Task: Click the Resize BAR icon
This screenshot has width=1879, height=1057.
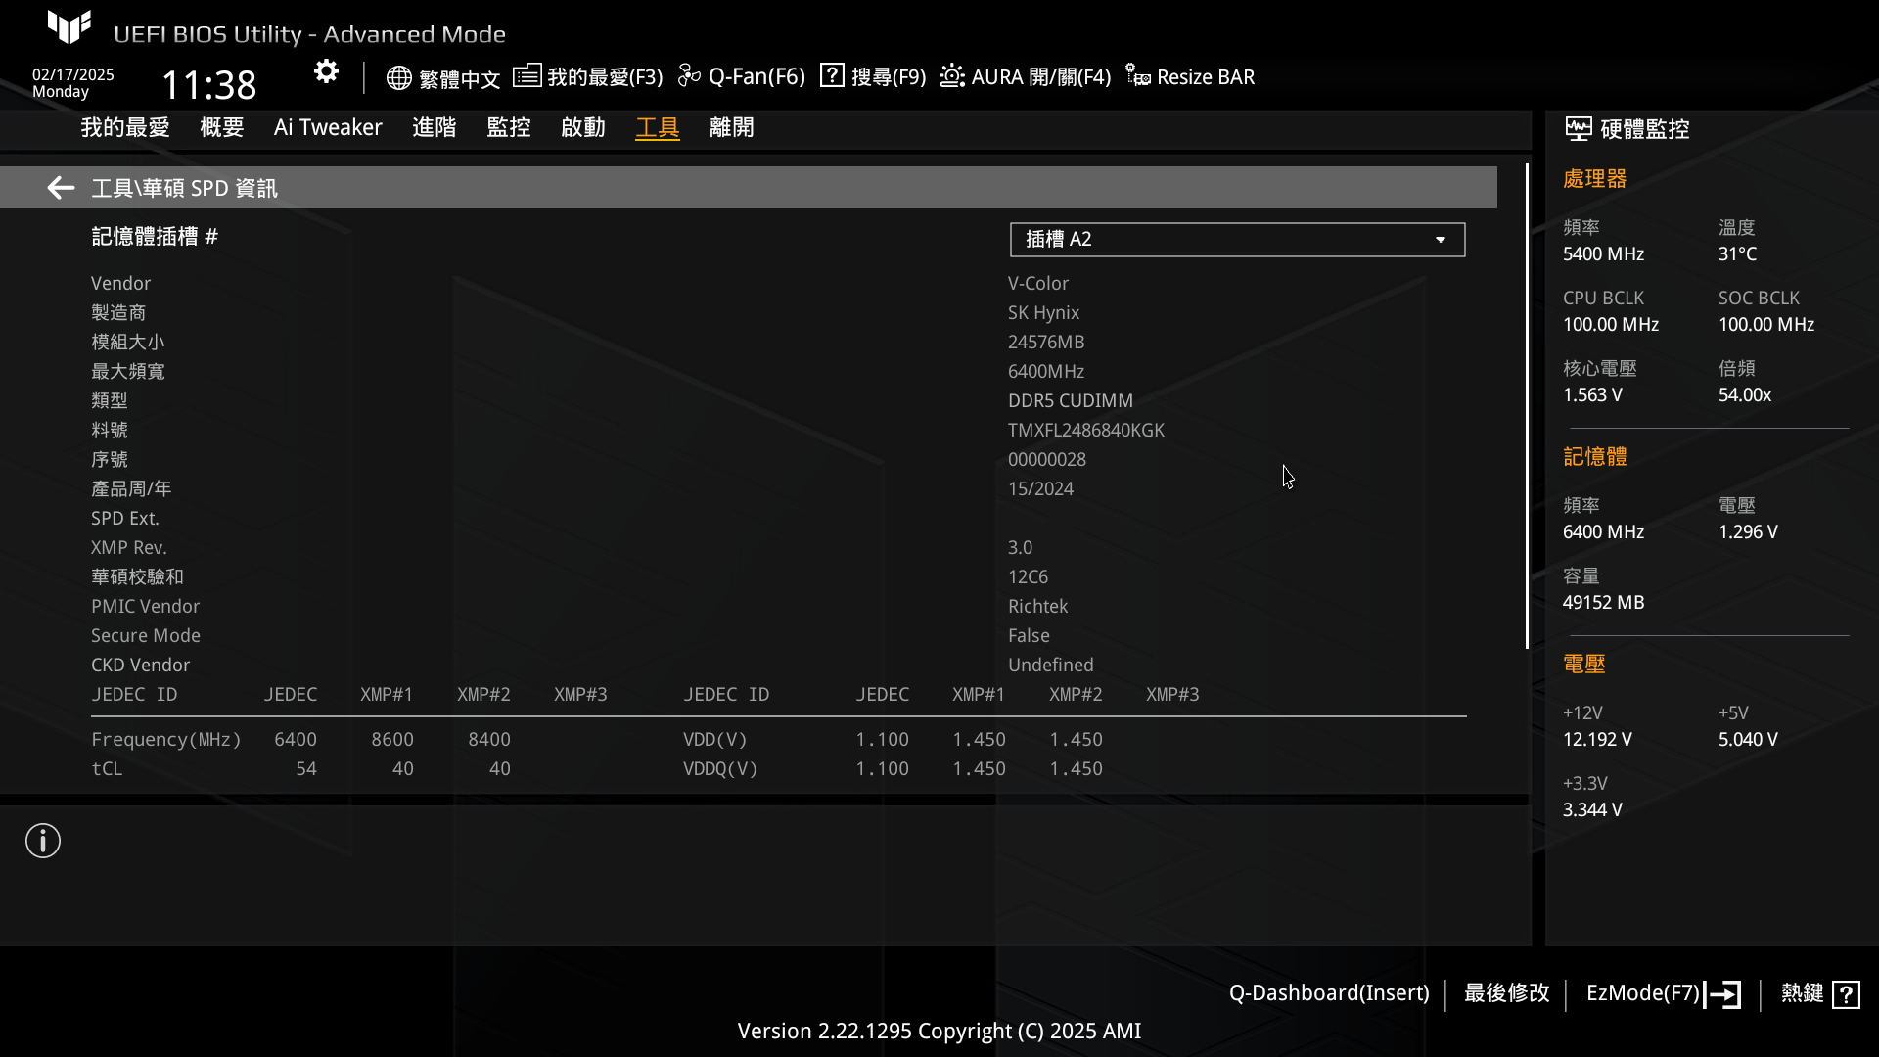Action: coord(1137,76)
